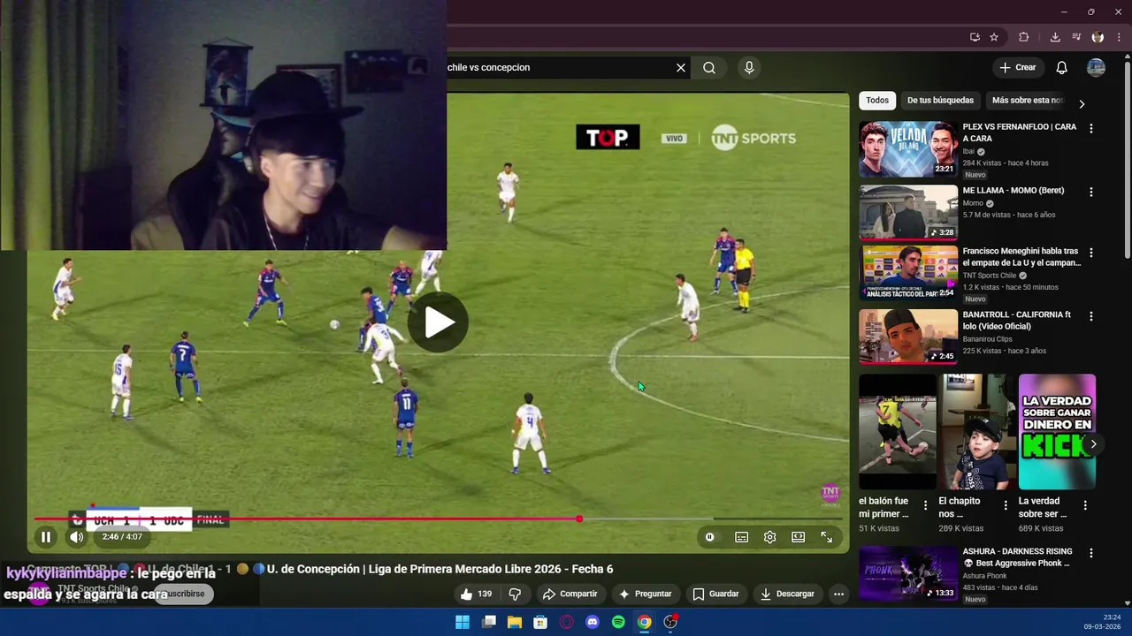This screenshot has width=1132, height=636.
Task: Open Chrome downloads icon in toolbar
Action: pos(1055,37)
